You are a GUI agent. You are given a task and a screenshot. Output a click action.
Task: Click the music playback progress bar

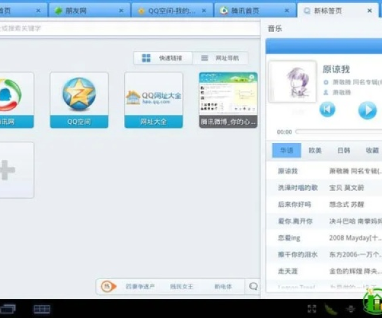337,132
